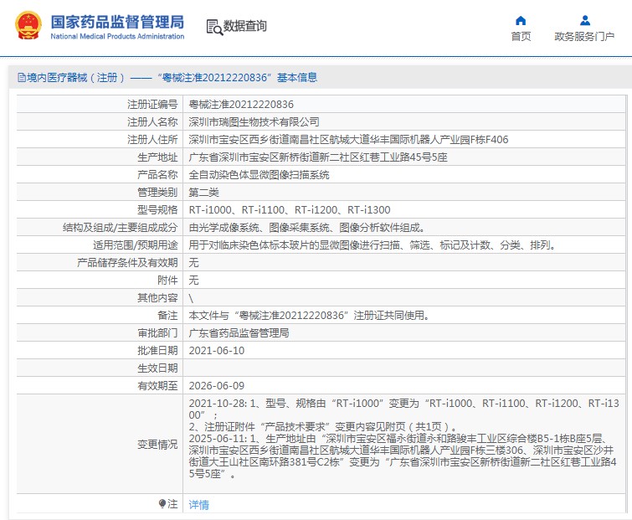The height and width of the screenshot is (520, 632).
Task: Select expiry date 2026-06-09
Action: point(217,386)
